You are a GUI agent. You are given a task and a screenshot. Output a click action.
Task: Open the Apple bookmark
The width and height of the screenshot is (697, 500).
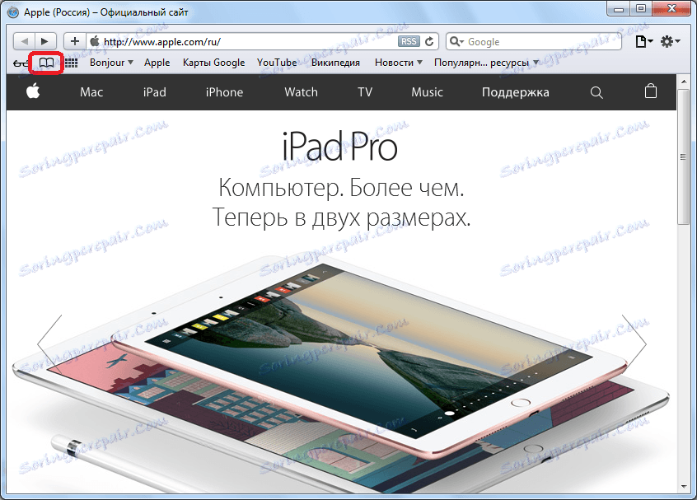click(x=157, y=63)
